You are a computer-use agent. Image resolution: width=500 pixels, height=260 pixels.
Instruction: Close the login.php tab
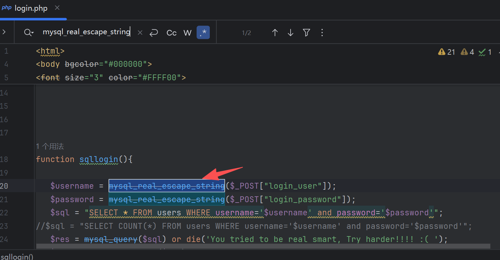58,8
